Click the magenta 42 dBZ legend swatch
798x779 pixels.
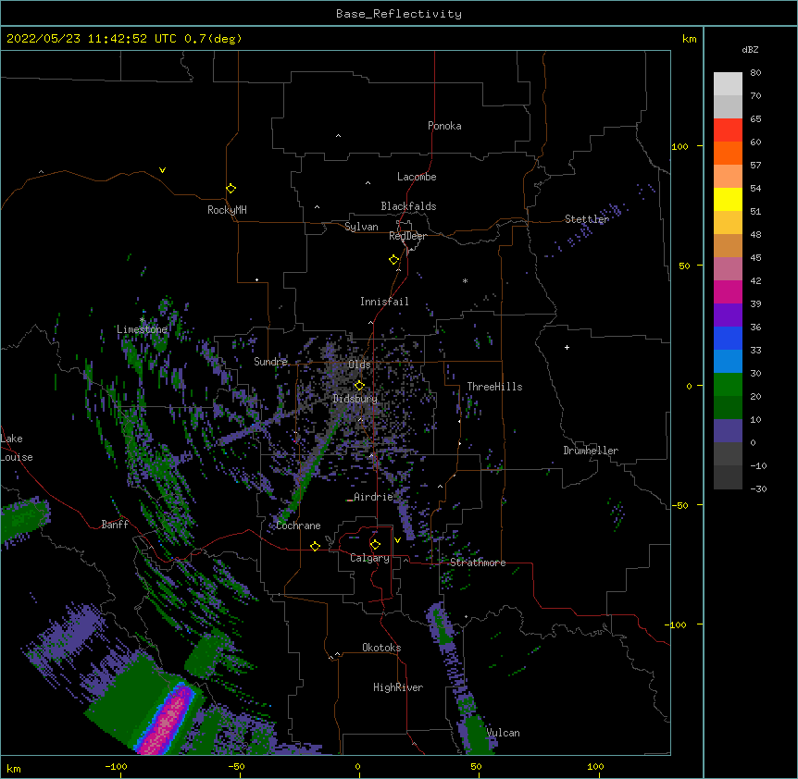tap(728, 291)
